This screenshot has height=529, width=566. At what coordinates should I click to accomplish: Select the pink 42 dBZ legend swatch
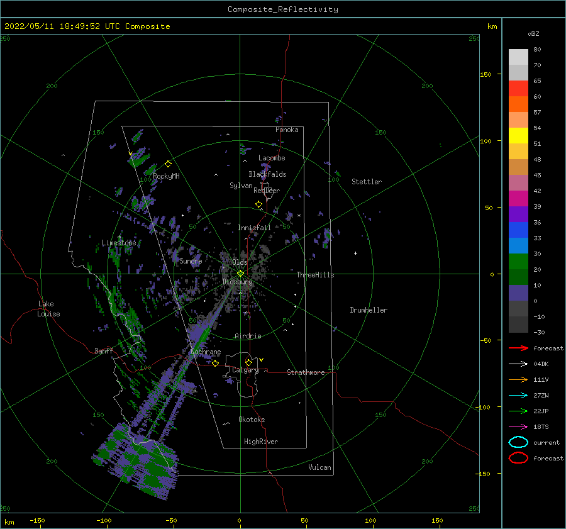point(518,182)
